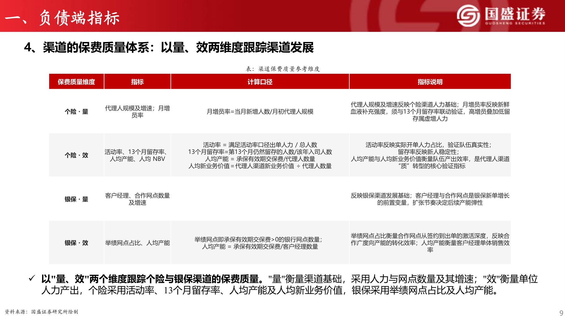Click the line 人均产能 = 承保有效期交保费/客户经理数量

coord(260,247)
